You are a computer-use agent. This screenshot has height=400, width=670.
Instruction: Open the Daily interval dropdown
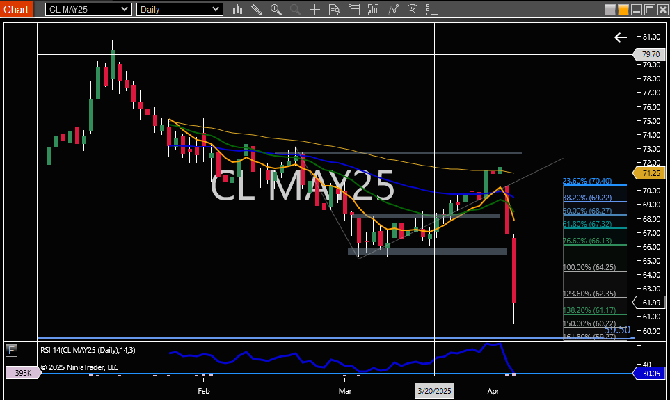click(x=180, y=10)
